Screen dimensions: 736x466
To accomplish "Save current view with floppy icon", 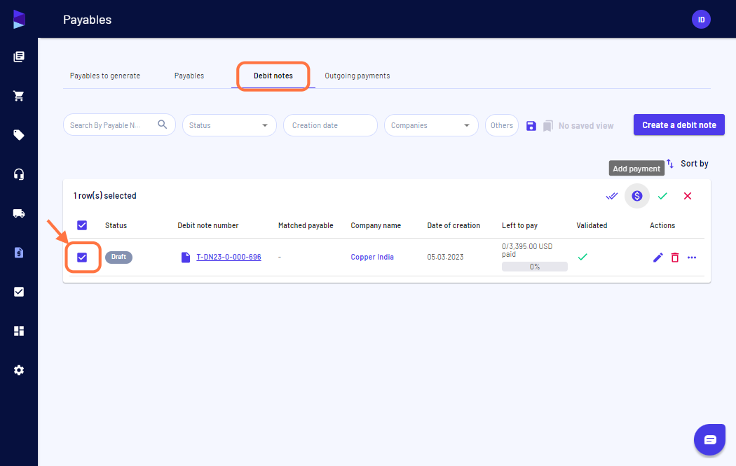I will [x=531, y=126].
